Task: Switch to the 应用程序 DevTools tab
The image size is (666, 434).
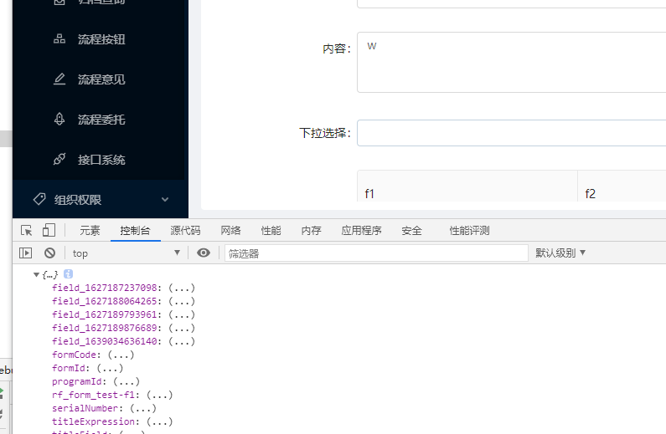Action: pyautogui.click(x=361, y=231)
